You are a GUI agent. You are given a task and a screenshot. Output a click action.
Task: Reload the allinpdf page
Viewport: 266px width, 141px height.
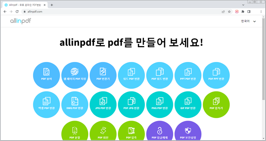coord(17,12)
